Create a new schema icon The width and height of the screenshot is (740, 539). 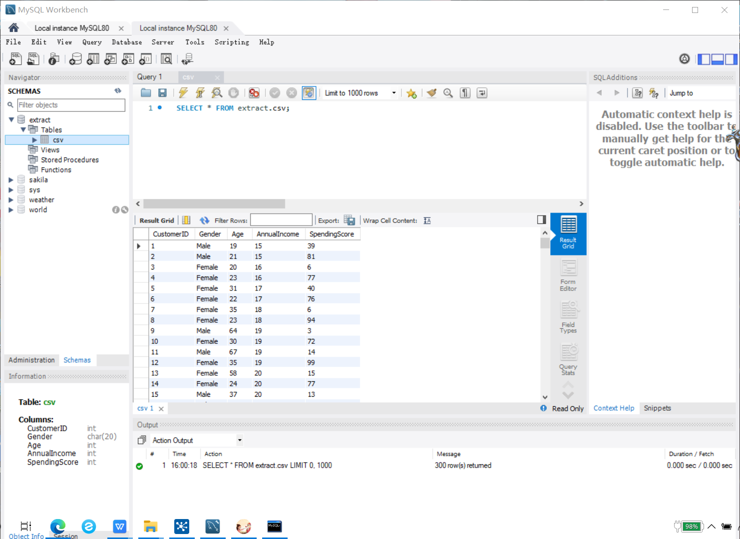[x=75, y=59]
